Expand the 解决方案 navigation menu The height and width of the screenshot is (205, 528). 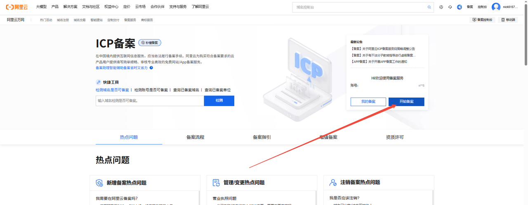pyautogui.click(x=70, y=7)
